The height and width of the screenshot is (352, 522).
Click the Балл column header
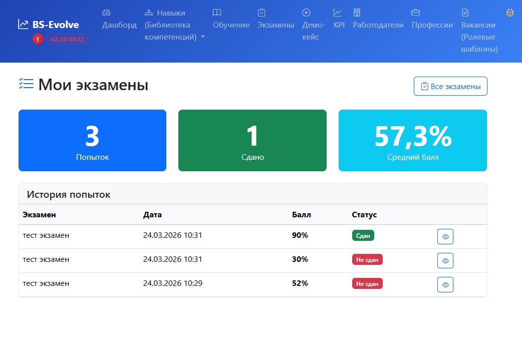(x=302, y=215)
